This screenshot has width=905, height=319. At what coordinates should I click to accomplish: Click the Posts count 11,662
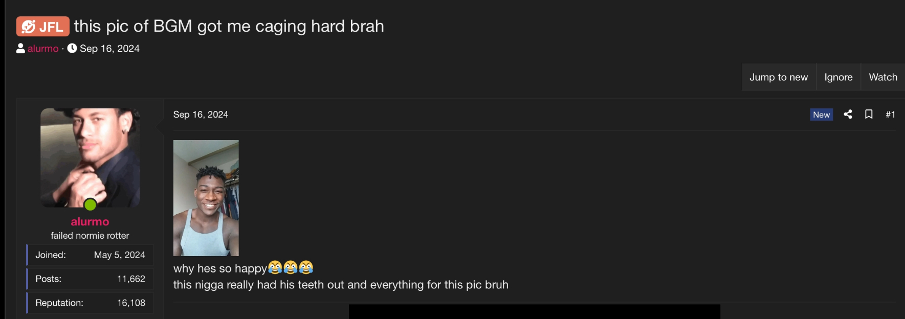click(x=131, y=279)
